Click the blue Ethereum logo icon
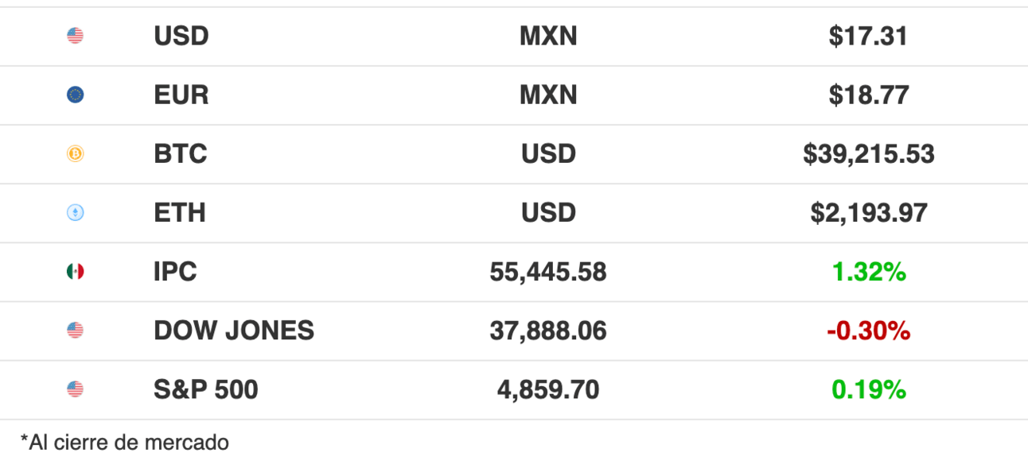This screenshot has height=476, width=1028. [75, 213]
